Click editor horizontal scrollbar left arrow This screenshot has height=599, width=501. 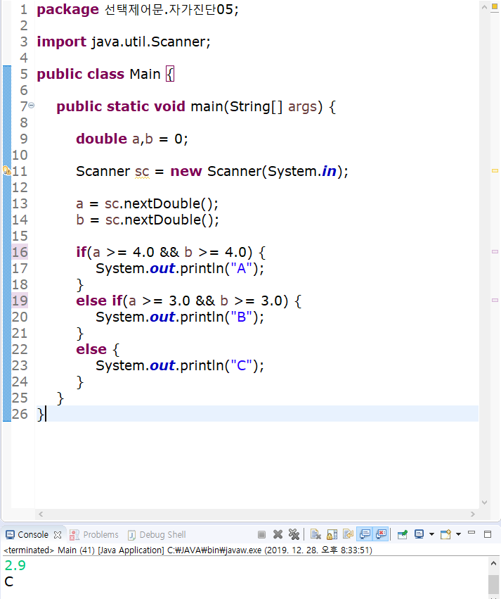(x=41, y=515)
